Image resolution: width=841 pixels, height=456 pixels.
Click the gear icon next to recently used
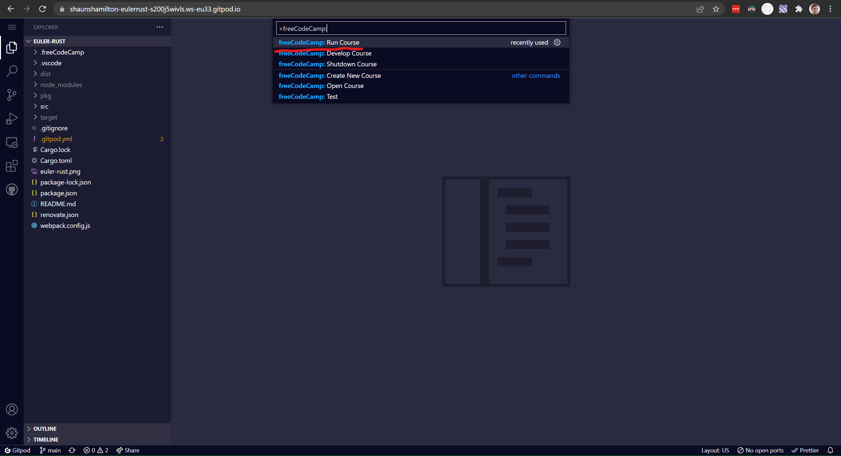557,42
